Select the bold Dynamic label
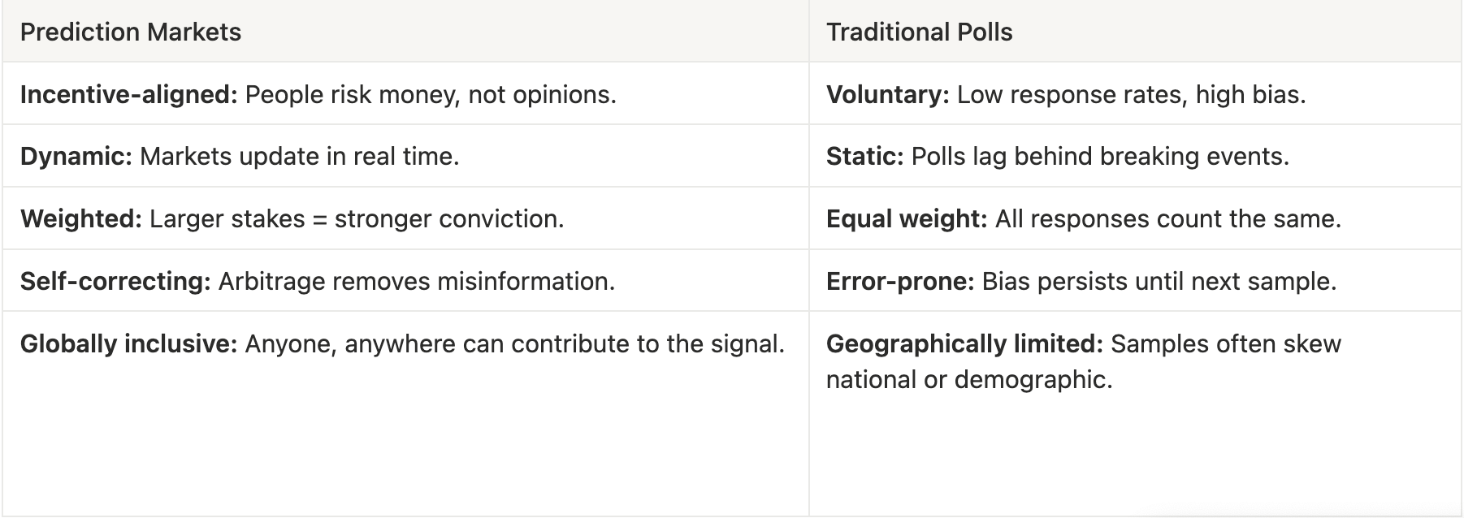Image resolution: width=1464 pixels, height=518 pixels. 76,157
